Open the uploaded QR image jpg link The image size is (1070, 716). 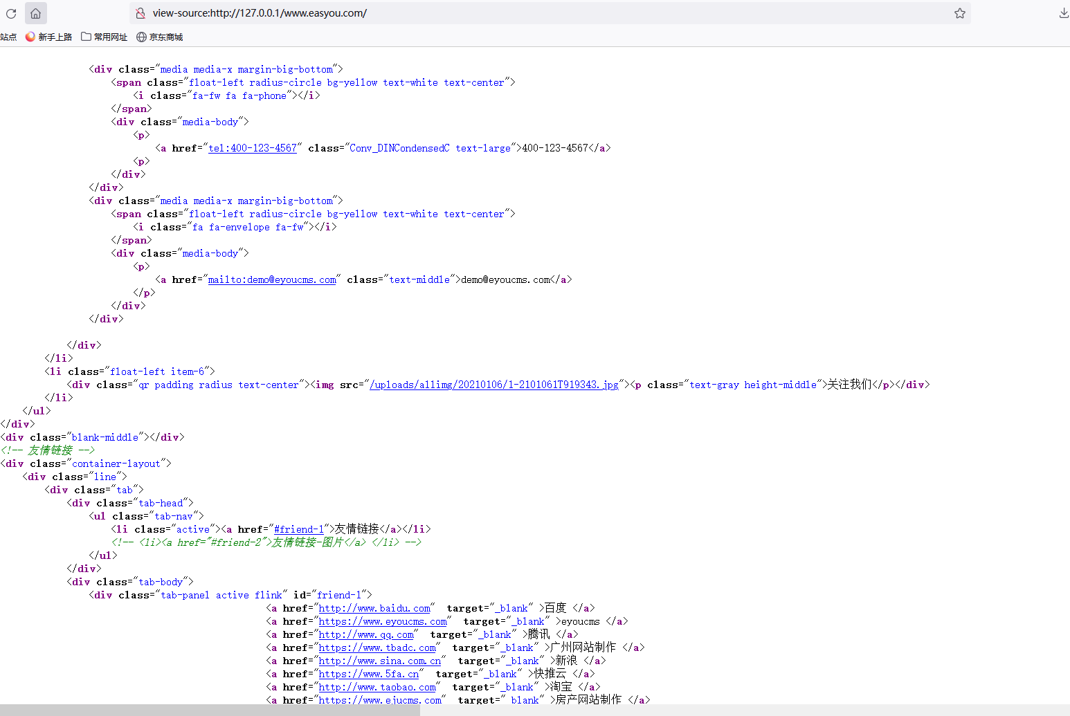(494, 385)
